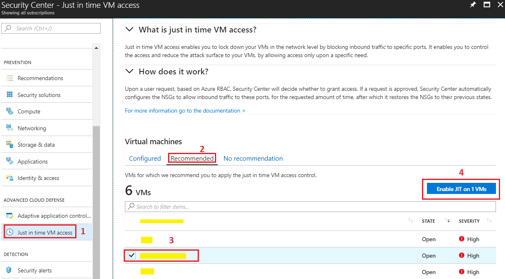This screenshot has height=279, width=505.
Task: Uncheck the selected VM row checkbox
Action: point(132,256)
